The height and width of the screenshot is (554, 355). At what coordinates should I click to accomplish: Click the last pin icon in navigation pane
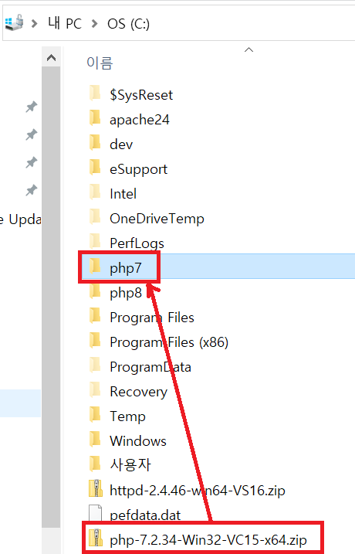click(32, 190)
